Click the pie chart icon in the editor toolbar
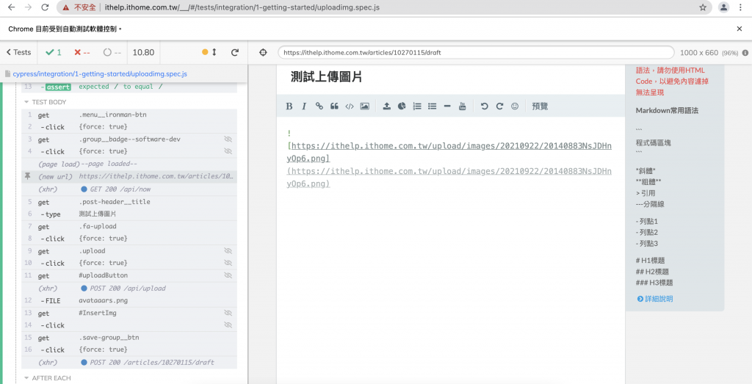Viewport: 752px width, 384px height. tap(402, 106)
